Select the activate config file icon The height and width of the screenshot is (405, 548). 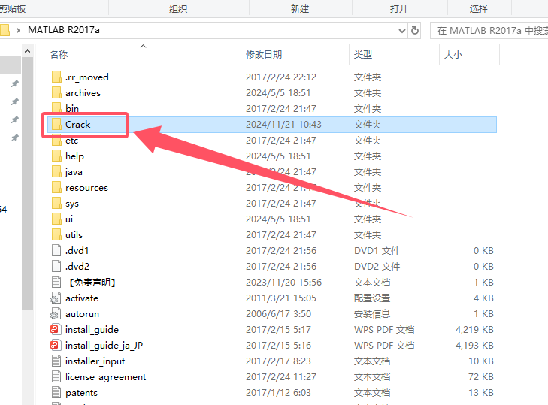(x=56, y=298)
